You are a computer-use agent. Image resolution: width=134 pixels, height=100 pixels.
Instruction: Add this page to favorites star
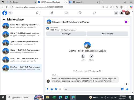coord(111,7)
